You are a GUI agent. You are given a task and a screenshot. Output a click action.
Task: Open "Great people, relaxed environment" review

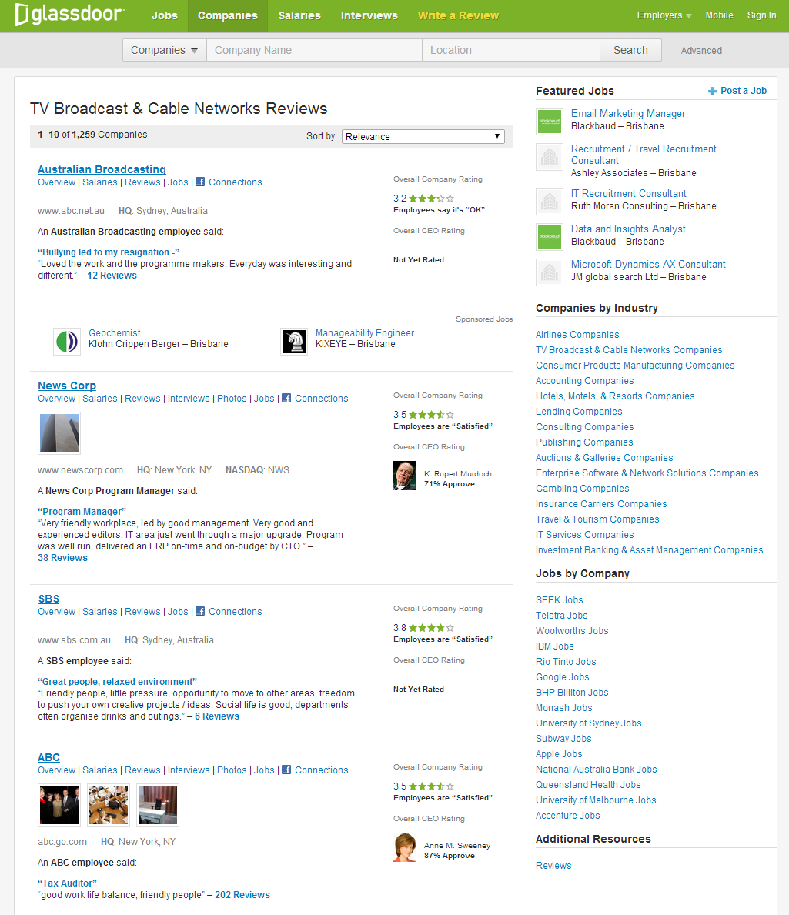tap(117, 682)
